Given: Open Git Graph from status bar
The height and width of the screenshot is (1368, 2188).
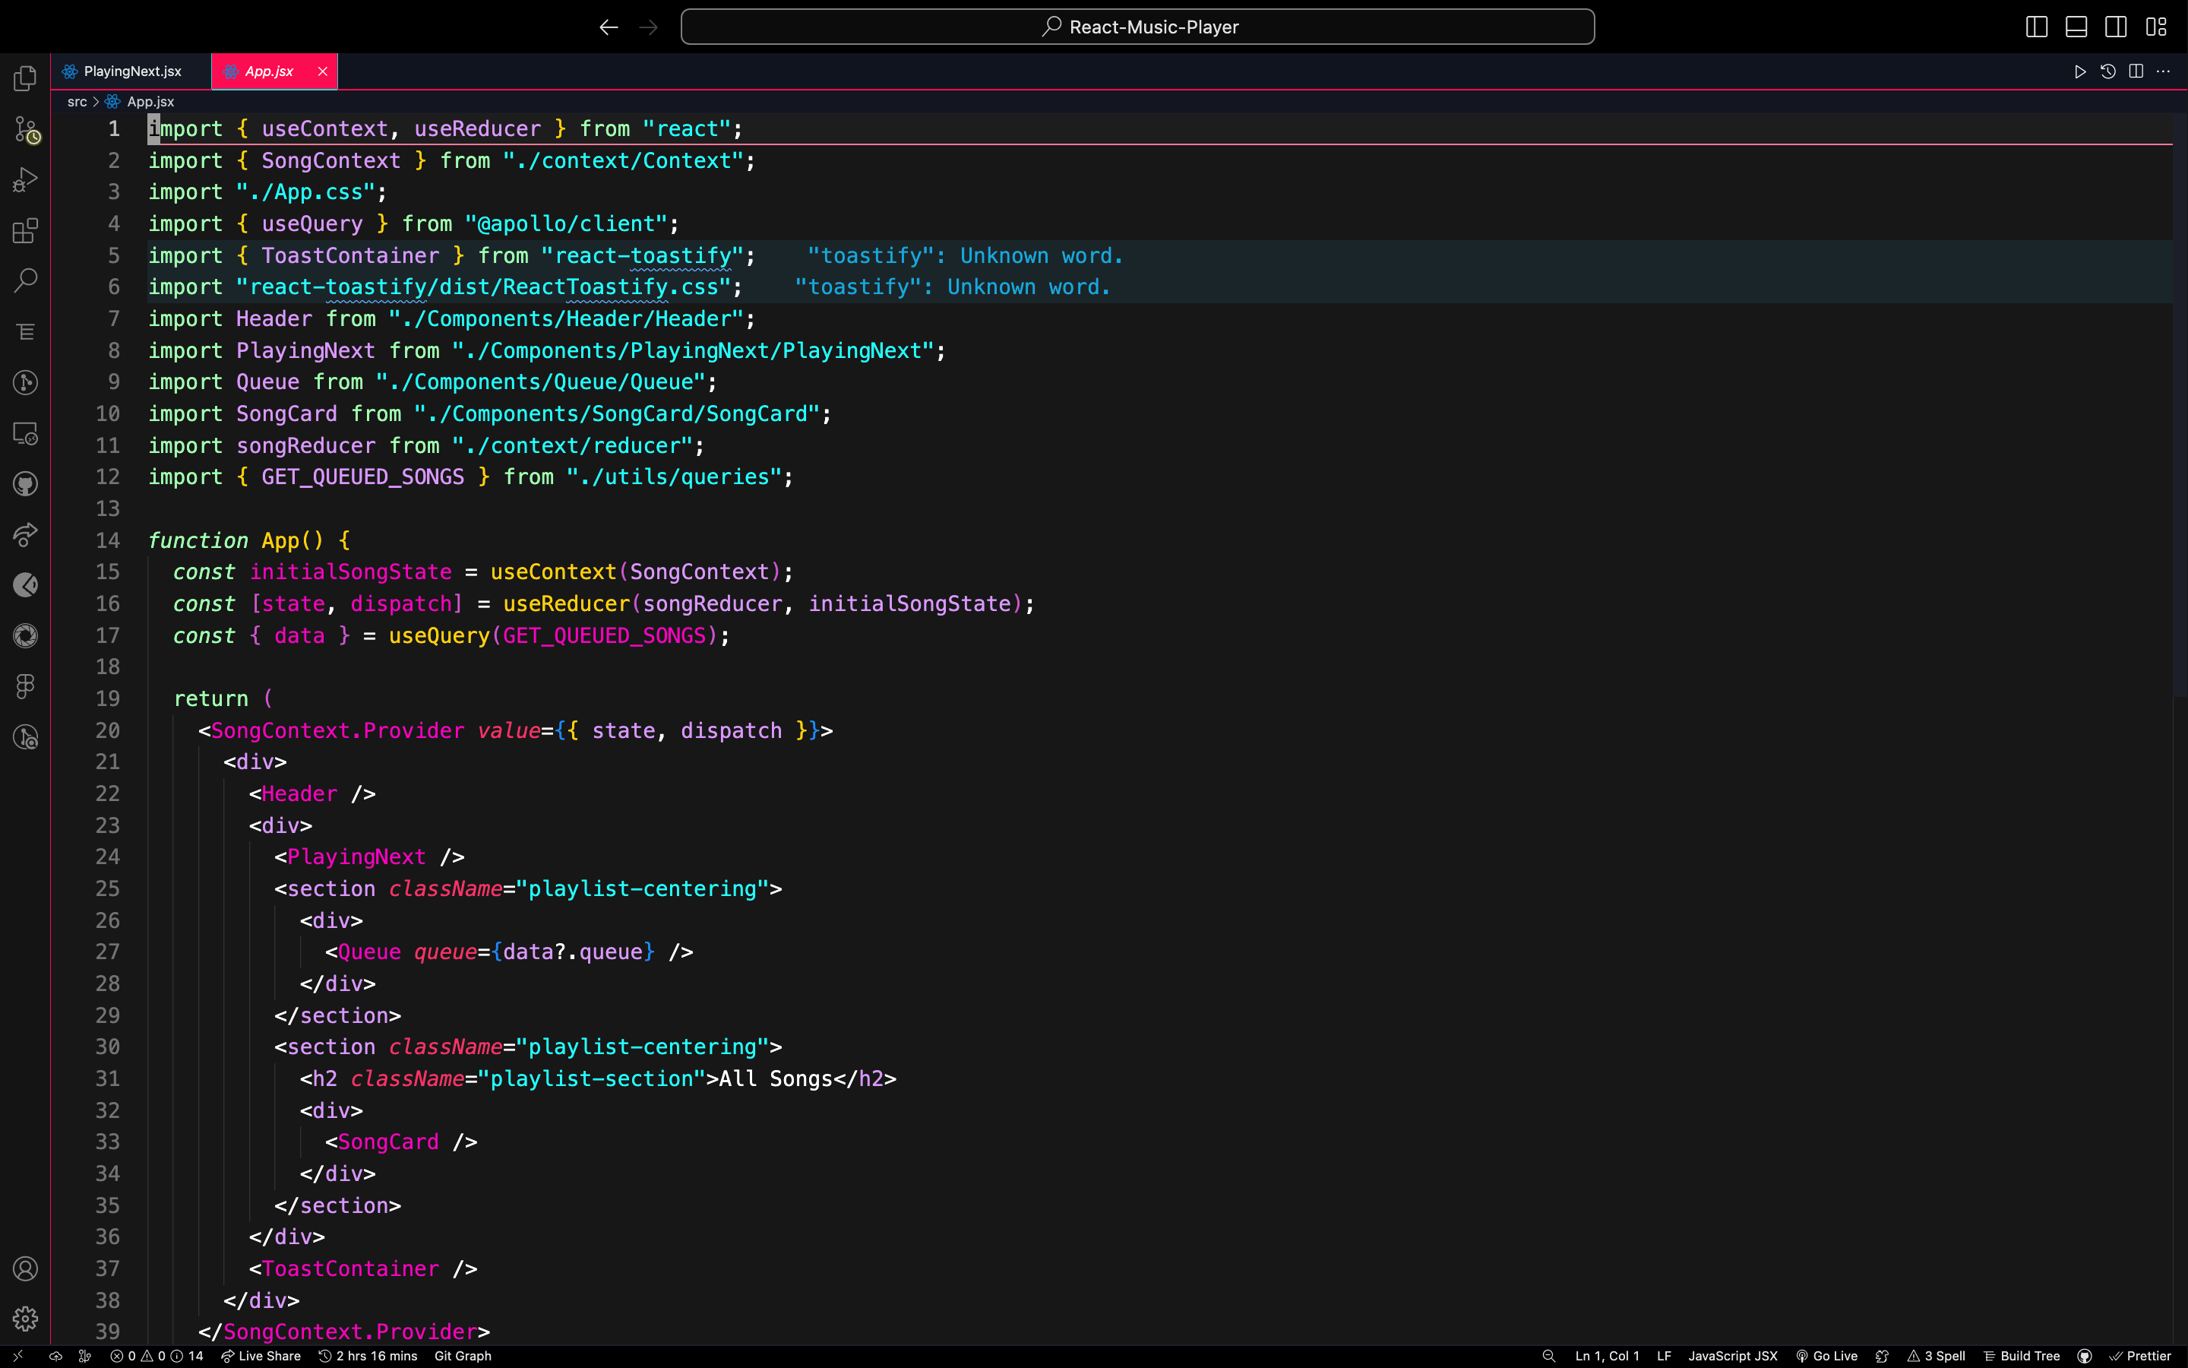Looking at the screenshot, I should 463,1355.
